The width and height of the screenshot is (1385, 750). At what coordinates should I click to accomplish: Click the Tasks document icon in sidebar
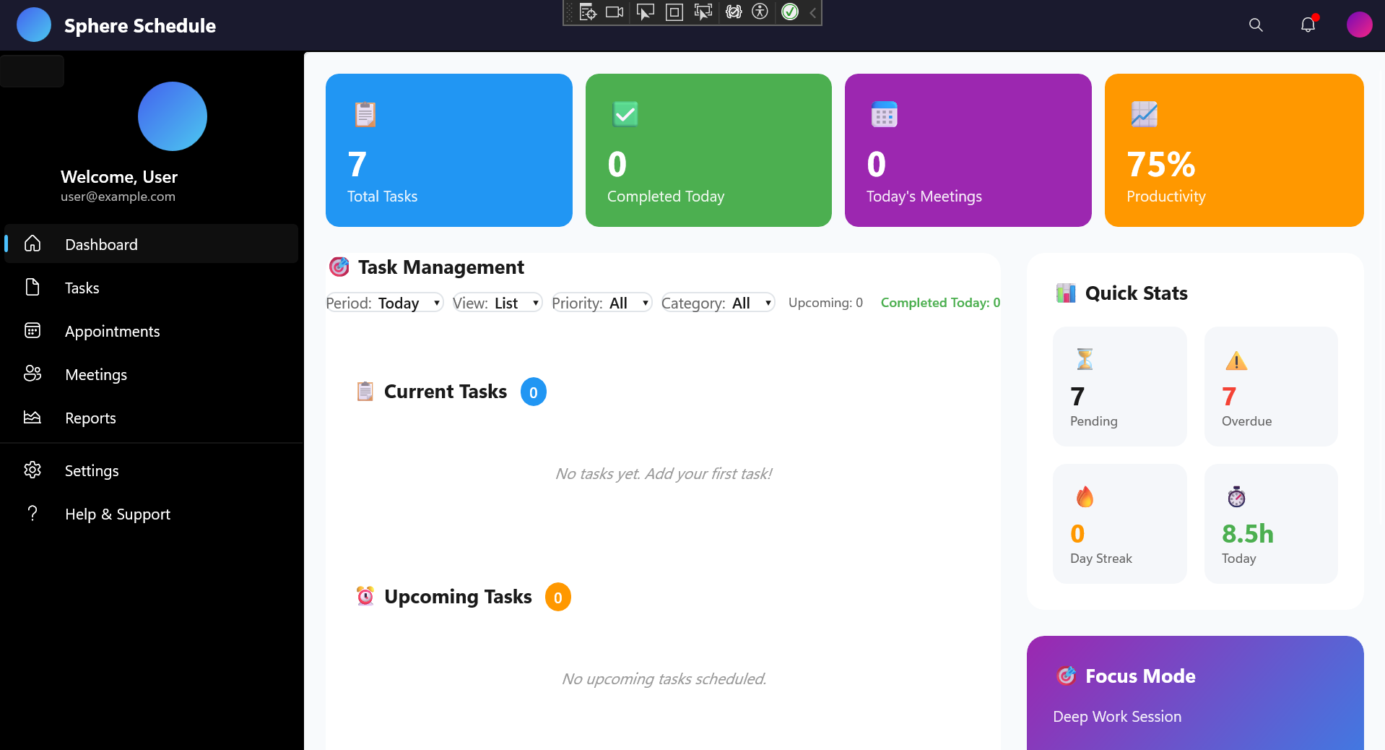pos(32,287)
